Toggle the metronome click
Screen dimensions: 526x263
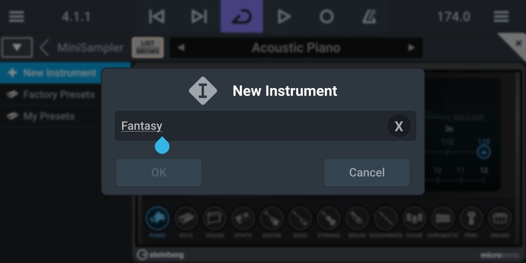[369, 17]
